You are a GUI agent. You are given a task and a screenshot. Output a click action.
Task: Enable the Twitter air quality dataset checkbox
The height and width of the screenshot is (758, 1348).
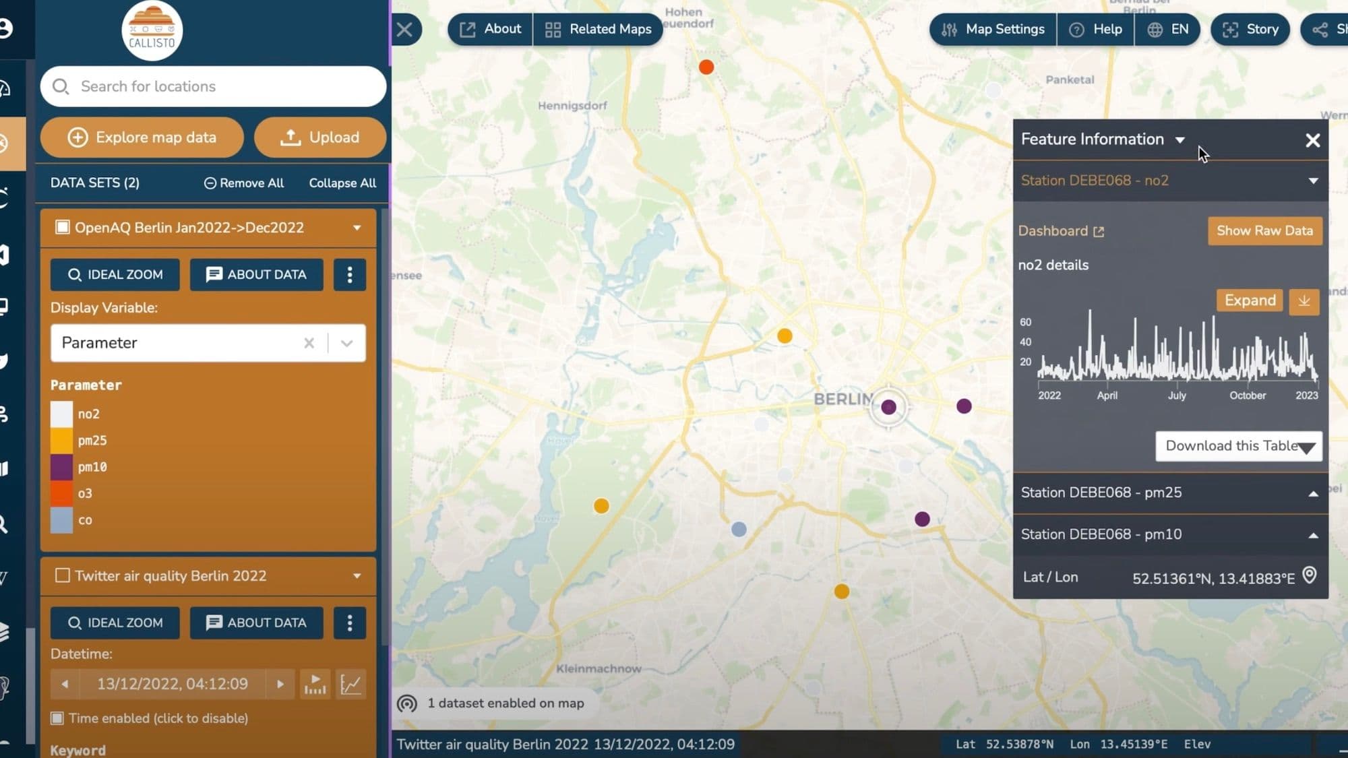pos(61,575)
